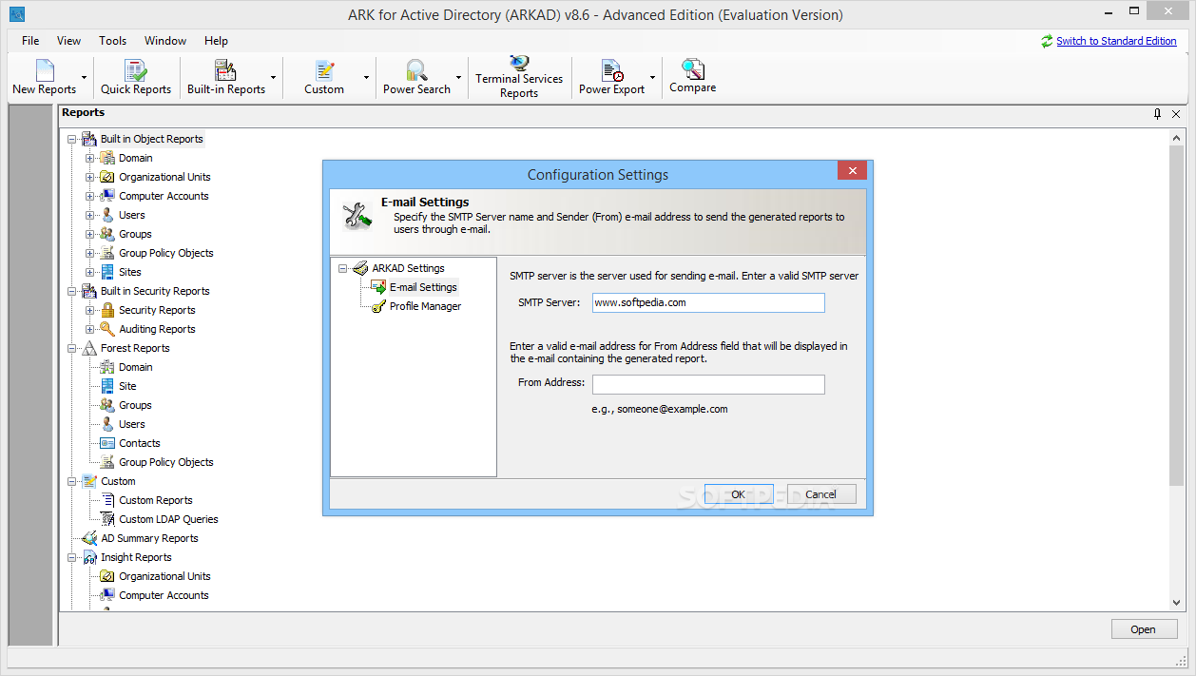The image size is (1196, 676).
Task: Open the Power Export dropdown arrow
Action: click(652, 77)
